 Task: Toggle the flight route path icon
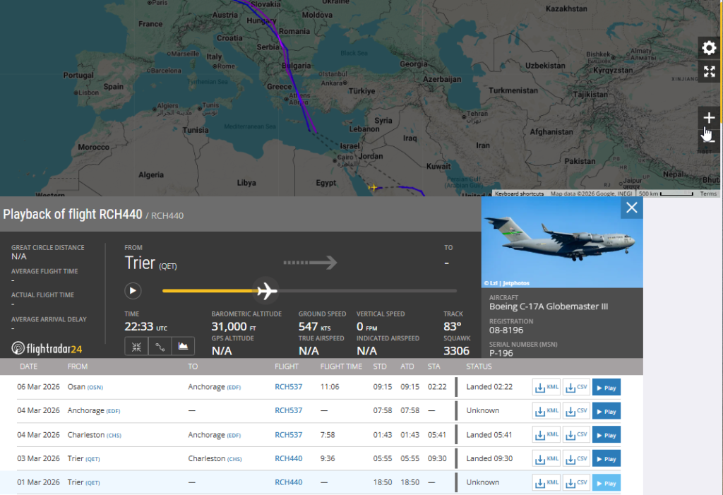[x=160, y=346]
